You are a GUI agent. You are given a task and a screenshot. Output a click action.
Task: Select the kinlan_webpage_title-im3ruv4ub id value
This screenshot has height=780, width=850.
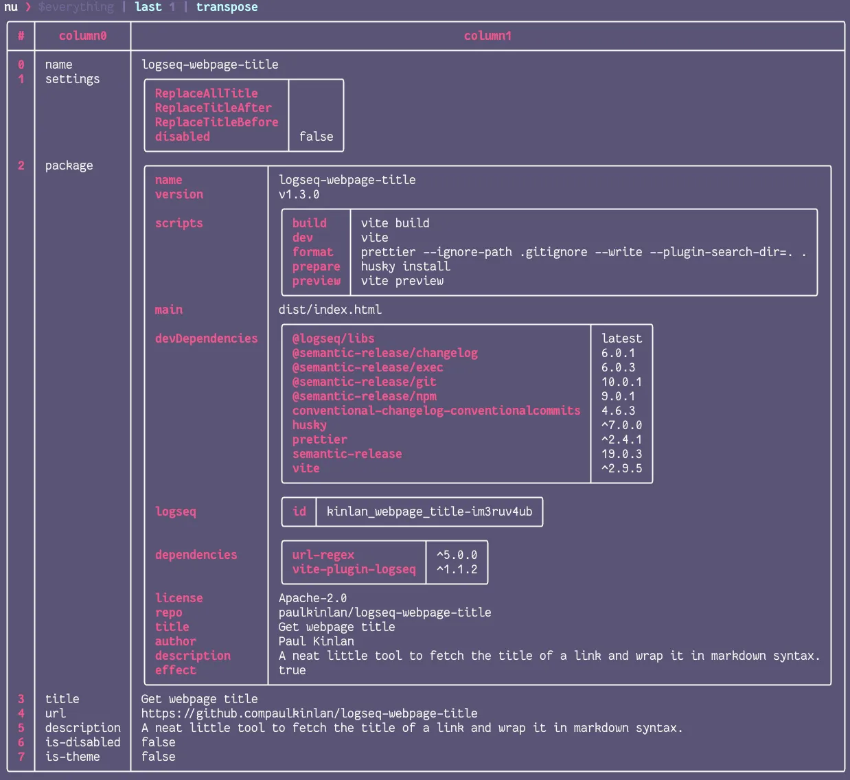tap(429, 512)
